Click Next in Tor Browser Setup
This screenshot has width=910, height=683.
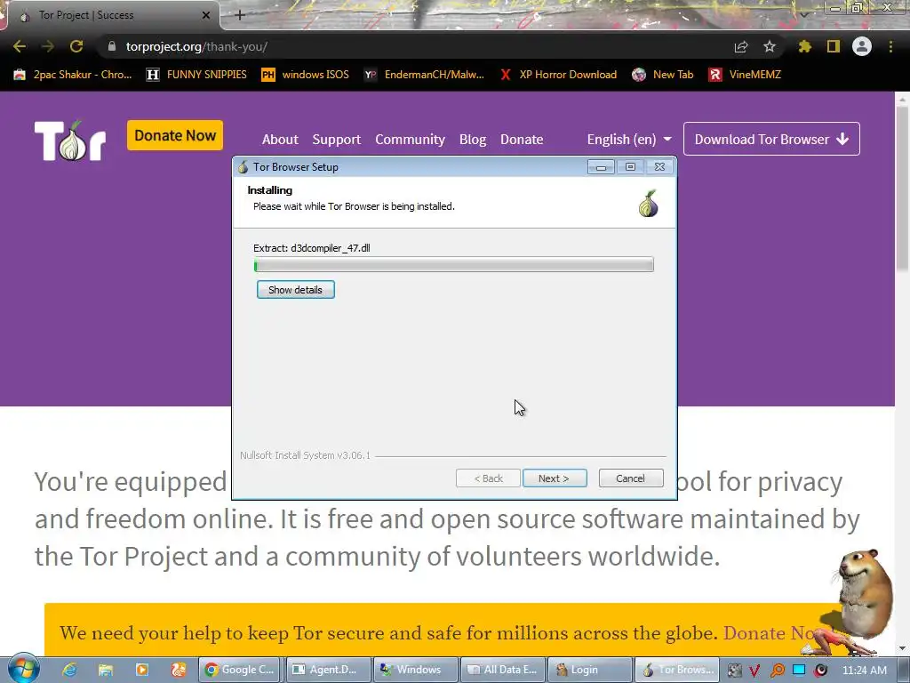coord(555,478)
